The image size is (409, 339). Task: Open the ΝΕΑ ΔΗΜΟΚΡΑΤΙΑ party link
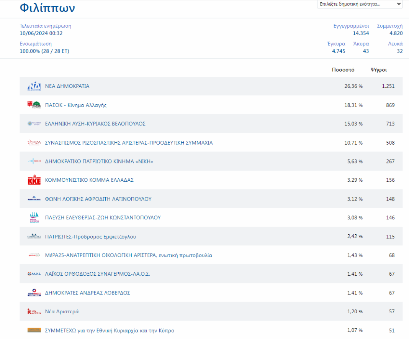point(67,86)
